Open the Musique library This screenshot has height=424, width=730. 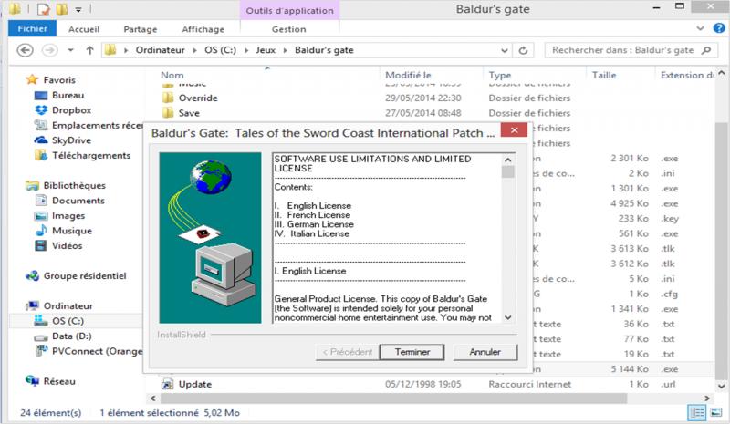72,231
